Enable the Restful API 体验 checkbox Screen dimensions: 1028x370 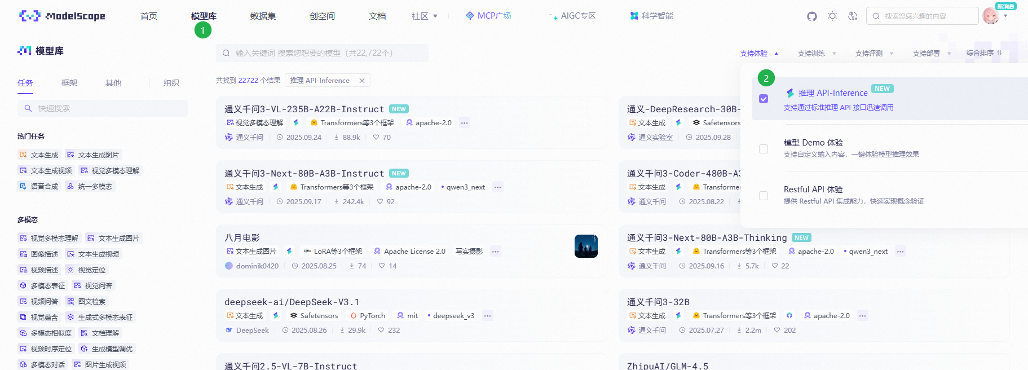pos(764,196)
